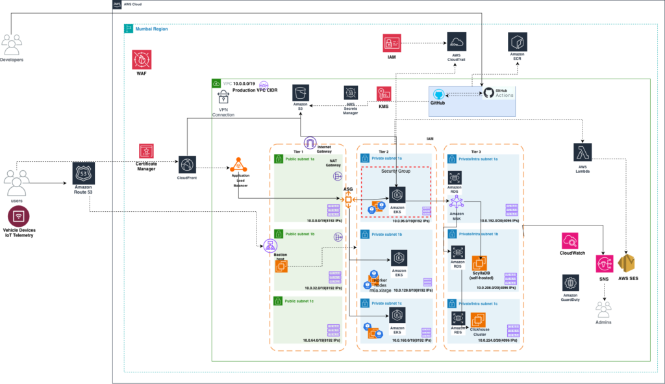Click the users group icon
665x384 pixels.
16,183
